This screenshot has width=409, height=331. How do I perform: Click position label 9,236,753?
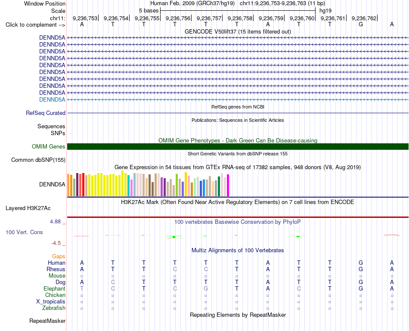click(85, 18)
